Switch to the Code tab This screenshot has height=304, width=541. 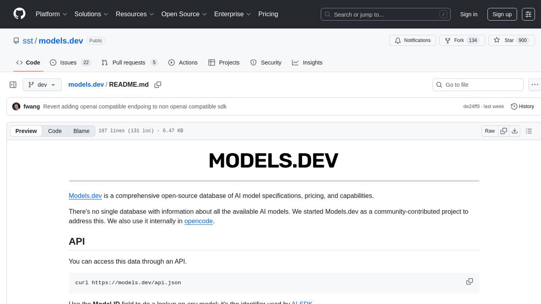28,62
